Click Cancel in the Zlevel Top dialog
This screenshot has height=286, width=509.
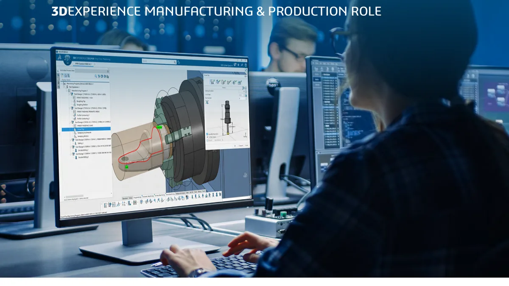coord(246,145)
